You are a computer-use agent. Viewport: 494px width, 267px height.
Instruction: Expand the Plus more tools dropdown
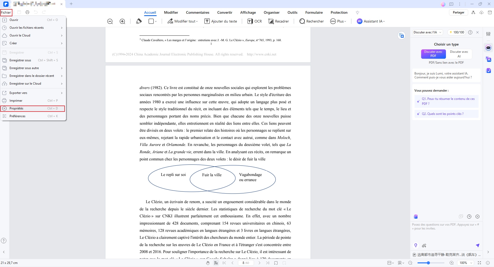tap(338, 21)
